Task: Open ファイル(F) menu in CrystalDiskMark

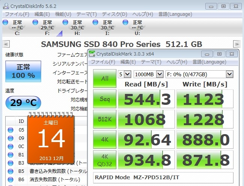Action: (x=103, y=62)
